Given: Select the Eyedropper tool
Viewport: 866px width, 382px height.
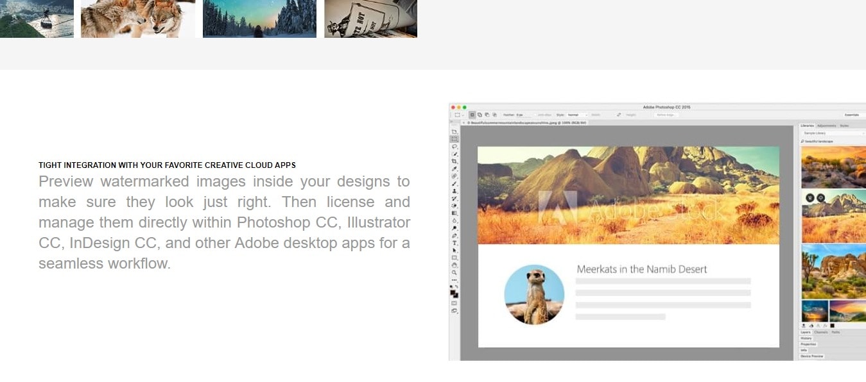Looking at the screenshot, I should pos(455,169).
